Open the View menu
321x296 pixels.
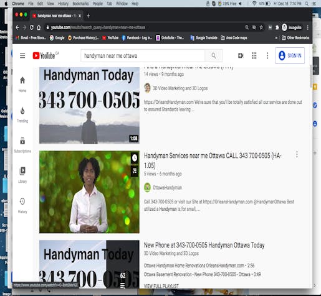50,3
